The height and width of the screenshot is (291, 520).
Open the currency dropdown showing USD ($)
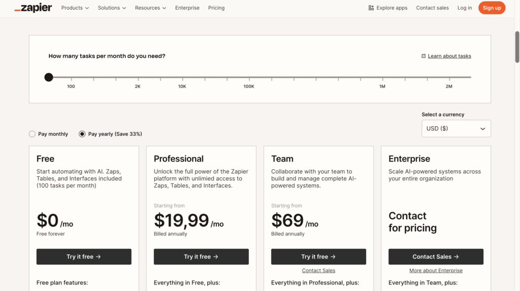(456, 128)
